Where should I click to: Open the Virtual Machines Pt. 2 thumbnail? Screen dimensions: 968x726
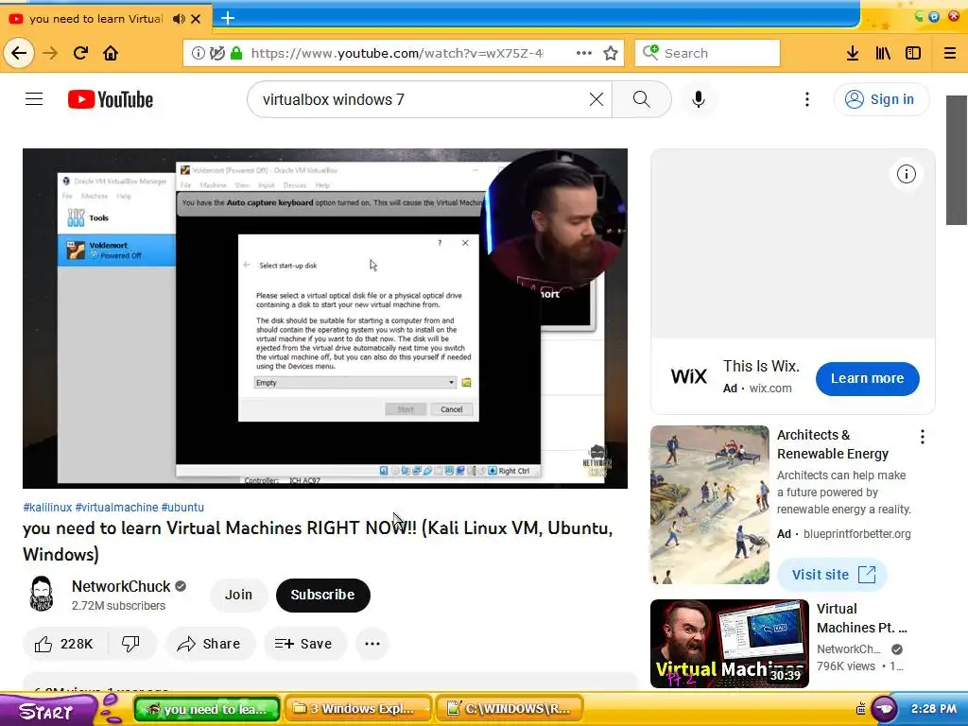[x=729, y=643]
